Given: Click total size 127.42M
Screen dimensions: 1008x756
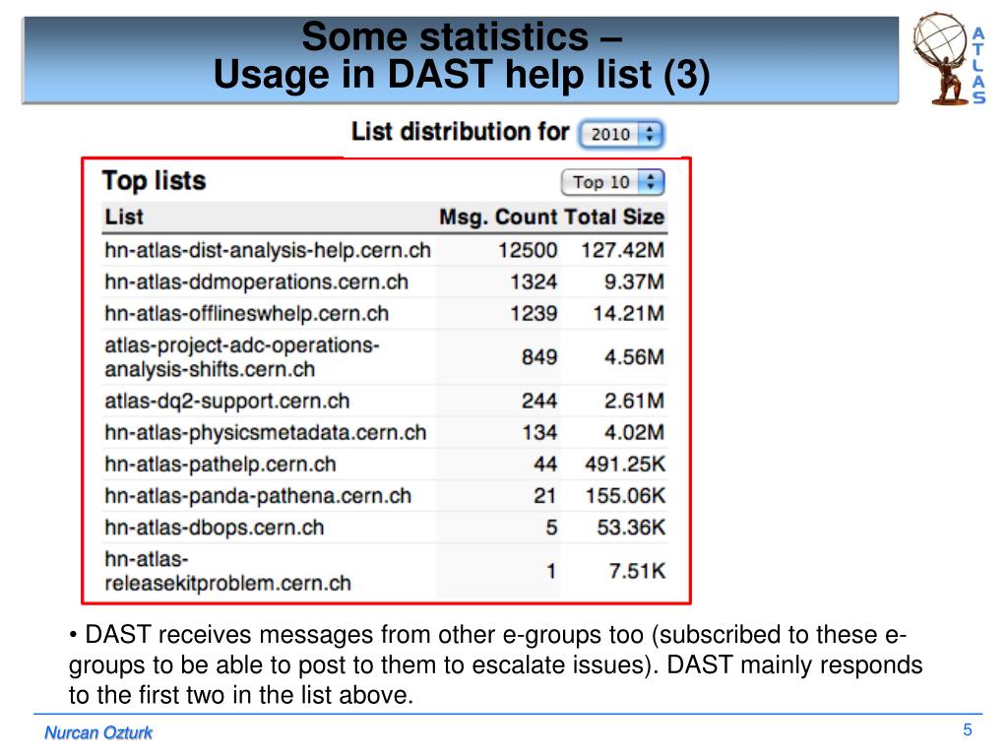Looking at the screenshot, I should coord(622,250).
